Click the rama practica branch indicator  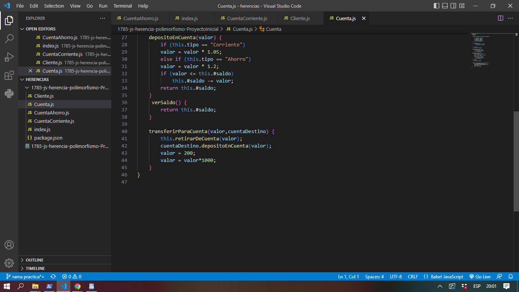point(25,277)
